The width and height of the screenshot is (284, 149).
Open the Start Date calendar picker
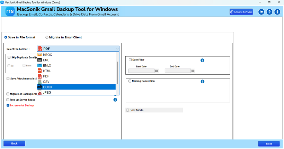pos(157,71)
